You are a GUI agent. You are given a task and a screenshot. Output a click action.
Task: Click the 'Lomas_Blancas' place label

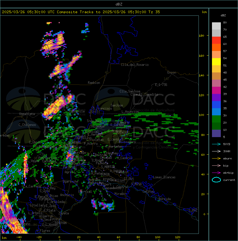(164, 177)
